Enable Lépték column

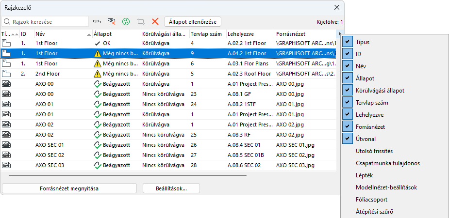[x=364, y=175]
